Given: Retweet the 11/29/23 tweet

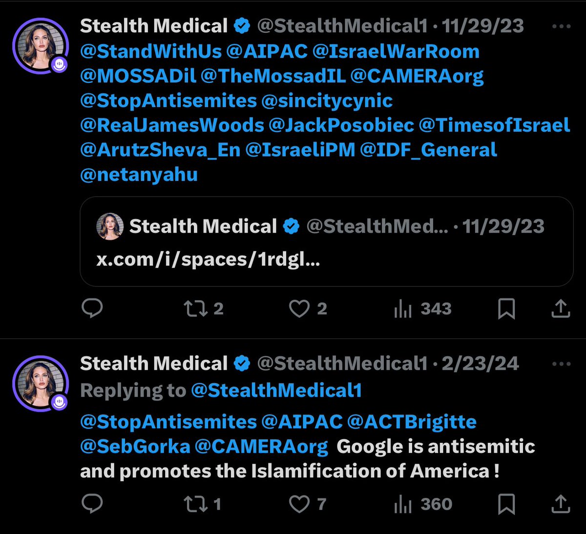Looking at the screenshot, I should (x=195, y=308).
